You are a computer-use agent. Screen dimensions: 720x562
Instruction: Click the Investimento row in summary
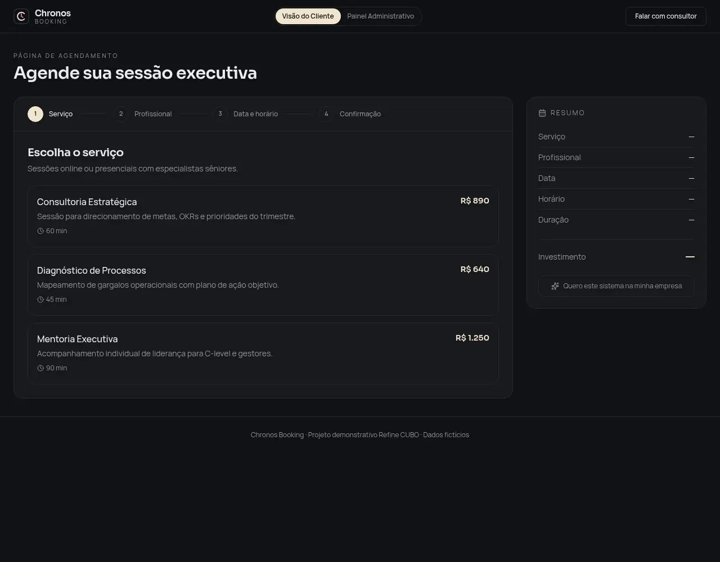616,257
